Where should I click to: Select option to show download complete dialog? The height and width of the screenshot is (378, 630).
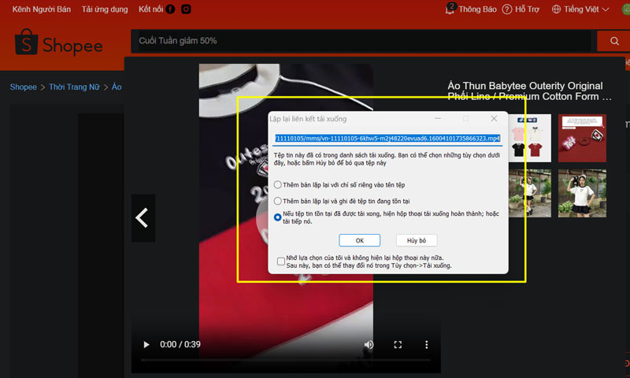pyautogui.click(x=278, y=217)
